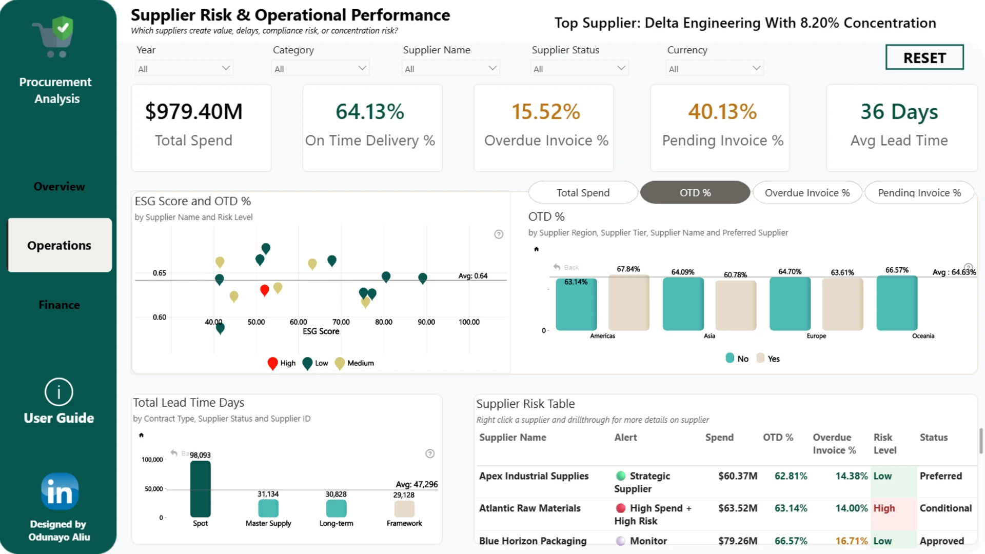The width and height of the screenshot is (985, 554).
Task: Select the Blue Horizon Packaging row name
Action: point(533,541)
